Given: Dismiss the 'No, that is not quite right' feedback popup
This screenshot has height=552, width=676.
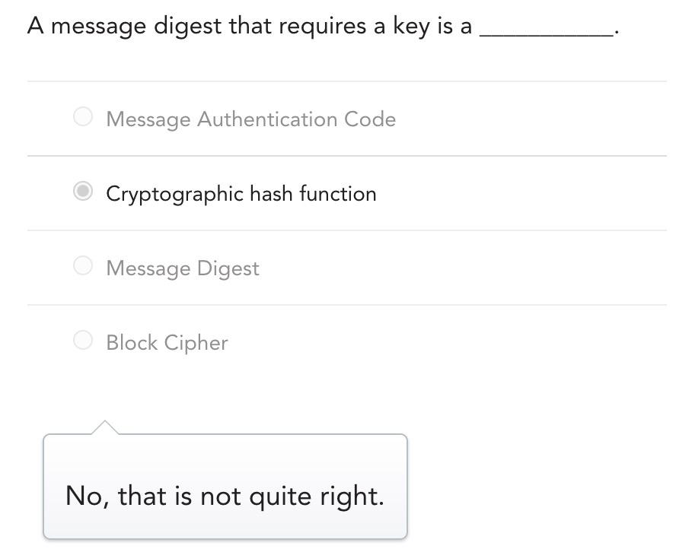Looking at the screenshot, I should tap(226, 487).
